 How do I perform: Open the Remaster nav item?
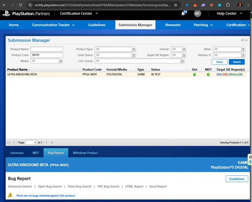coord(173,25)
